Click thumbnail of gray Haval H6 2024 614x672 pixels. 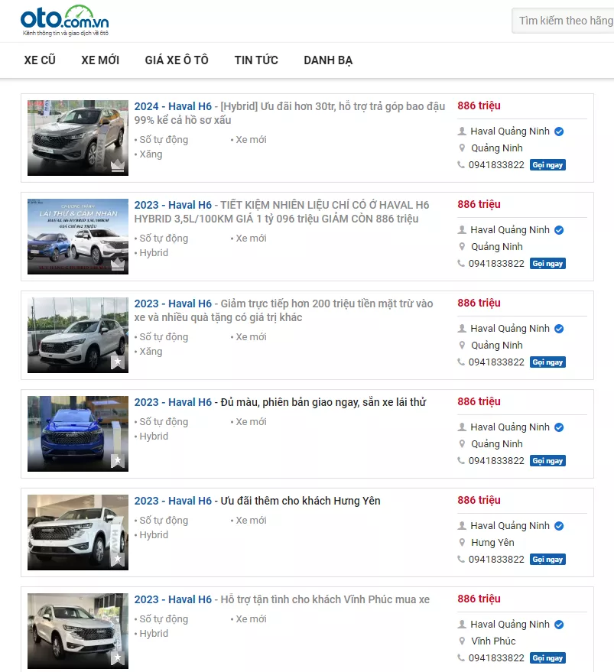point(78,138)
